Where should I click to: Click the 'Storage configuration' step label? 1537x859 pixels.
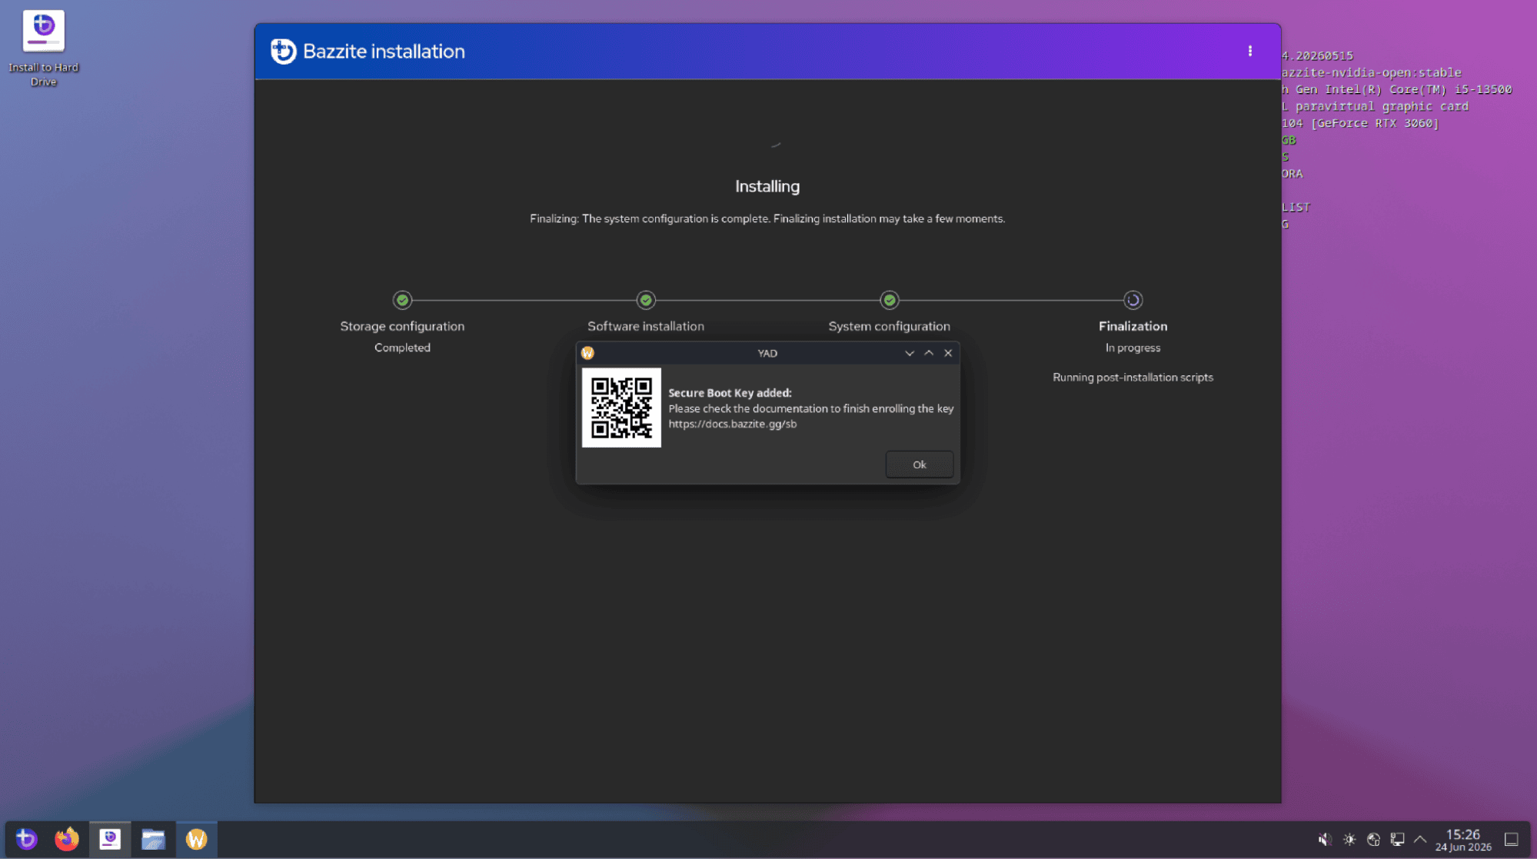[402, 326]
